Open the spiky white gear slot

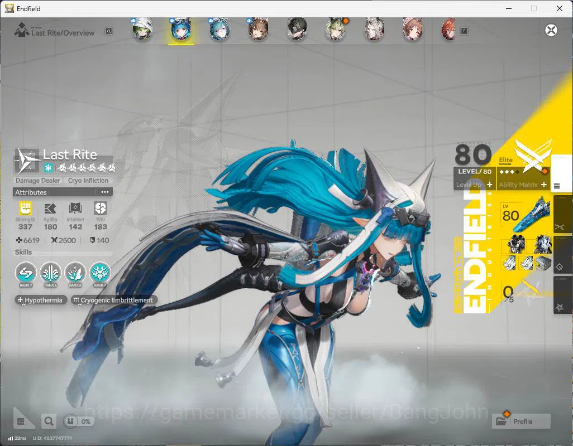point(542,244)
